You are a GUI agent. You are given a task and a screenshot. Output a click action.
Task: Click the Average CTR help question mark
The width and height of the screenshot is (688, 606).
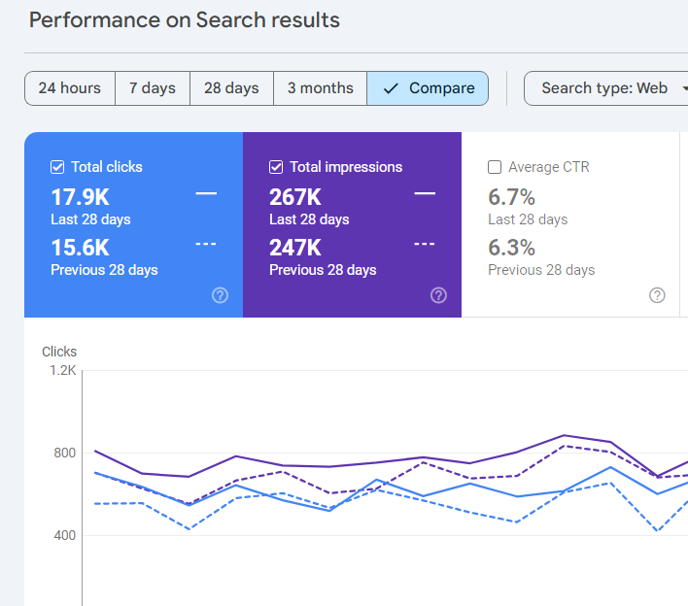pyautogui.click(x=657, y=295)
